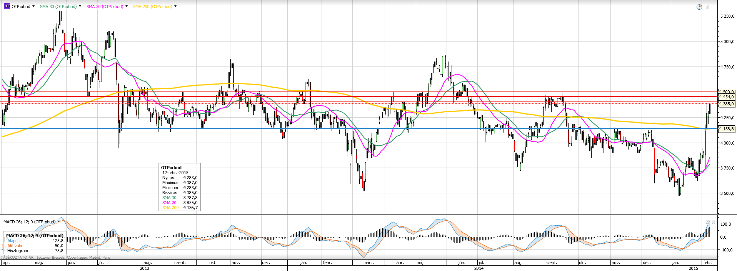Viewport: 737px width, 271px height.
Task: Maximize the main price chart panel
Action: (708, 7)
